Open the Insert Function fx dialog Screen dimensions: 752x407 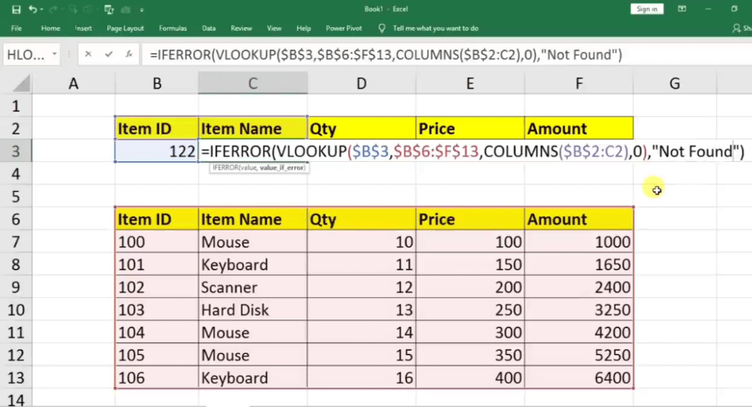click(129, 54)
